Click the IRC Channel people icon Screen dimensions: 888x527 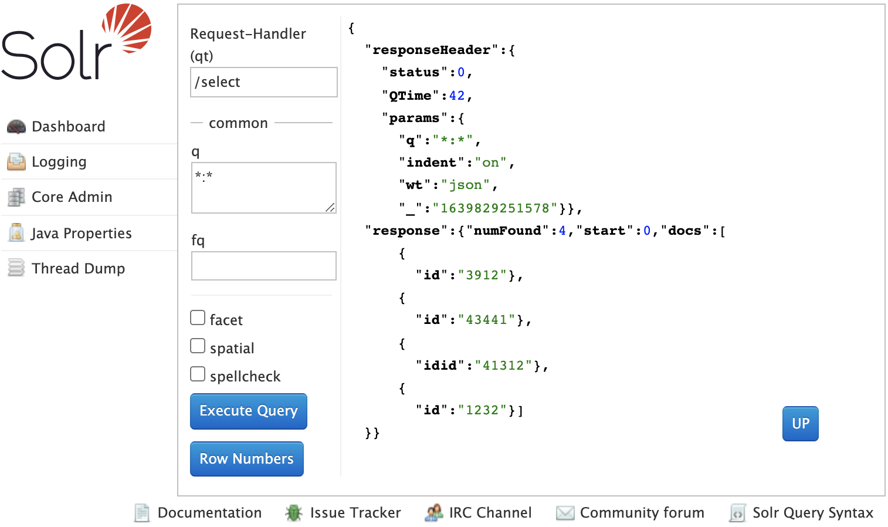(434, 513)
